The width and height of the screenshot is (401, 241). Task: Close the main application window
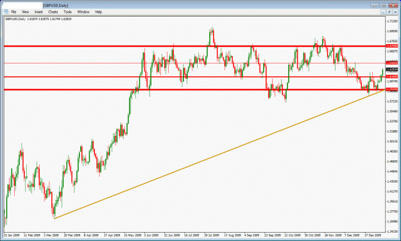click(x=393, y=5)
